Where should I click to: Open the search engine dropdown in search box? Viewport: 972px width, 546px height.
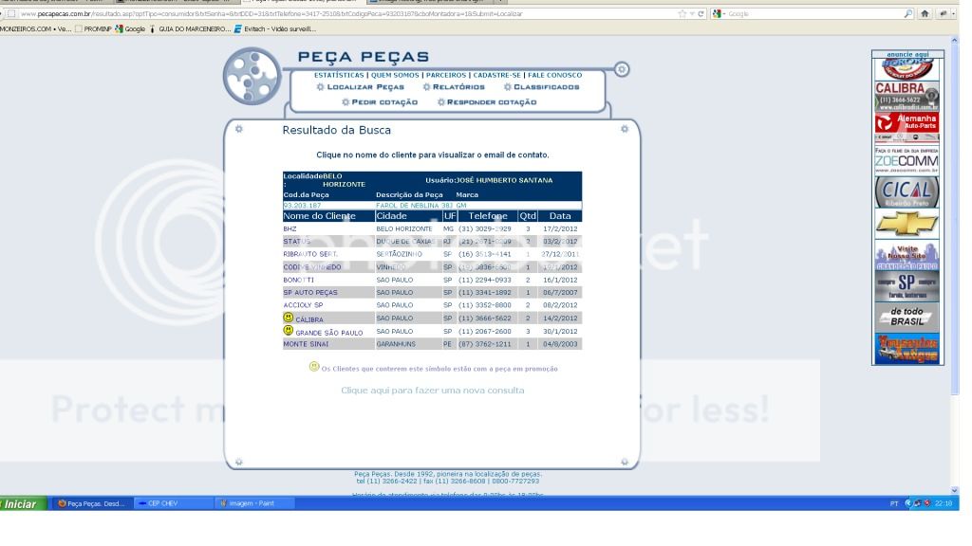pos(719,14)
